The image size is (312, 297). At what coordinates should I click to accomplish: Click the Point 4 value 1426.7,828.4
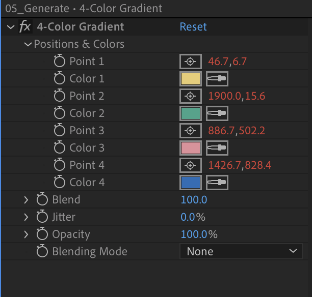click(240, 165)
